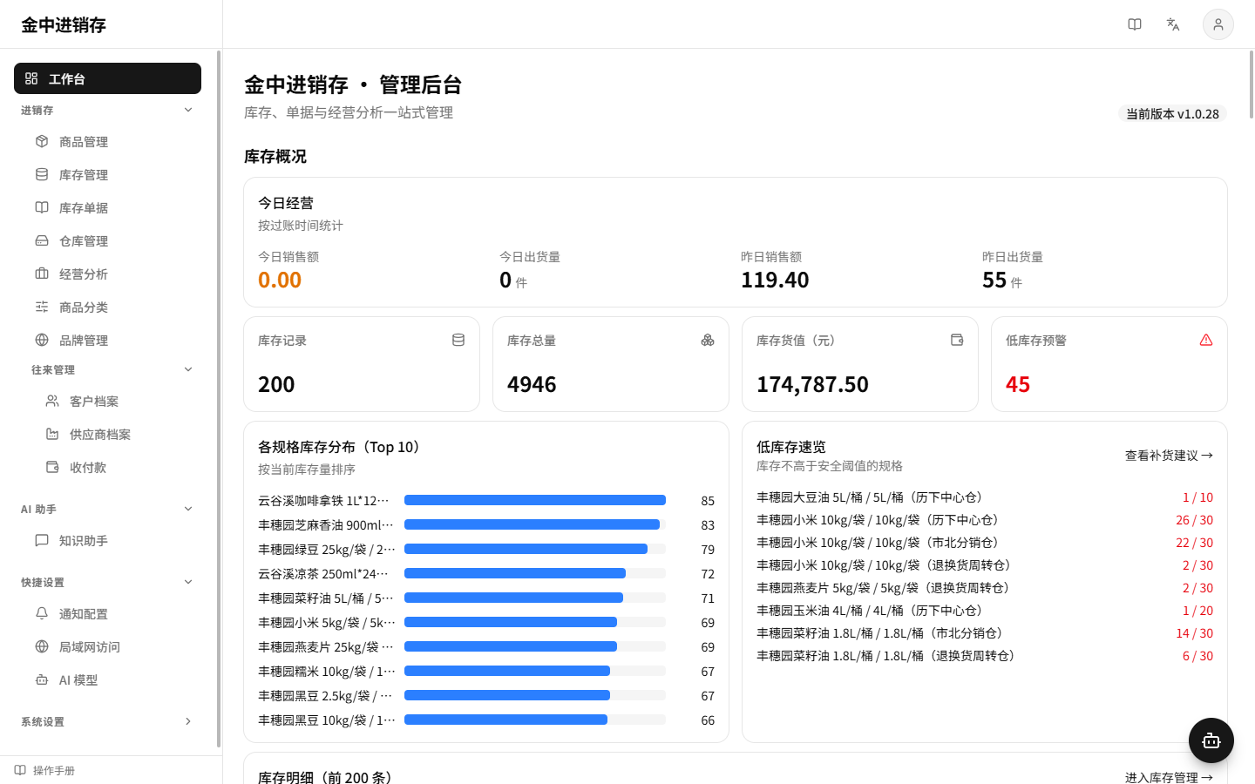Click 云谷溪凉茶 250ml*24 row label
The width and height of the screenshot is (1255, 784).
(323, 574)
